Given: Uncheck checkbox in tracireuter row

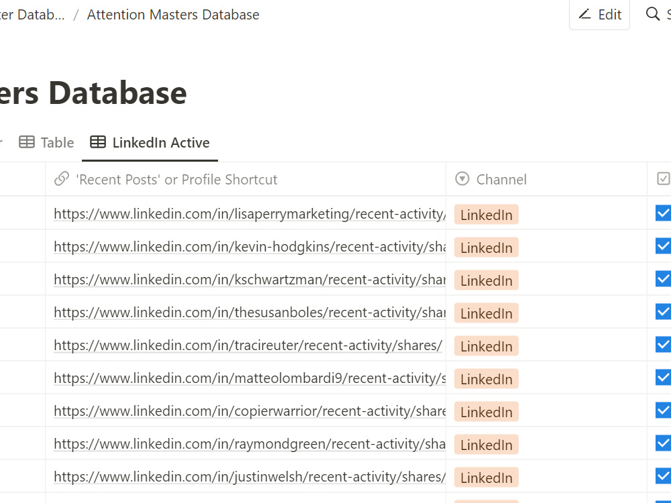Looking at the screenshot, I should [x=664, y=344].
